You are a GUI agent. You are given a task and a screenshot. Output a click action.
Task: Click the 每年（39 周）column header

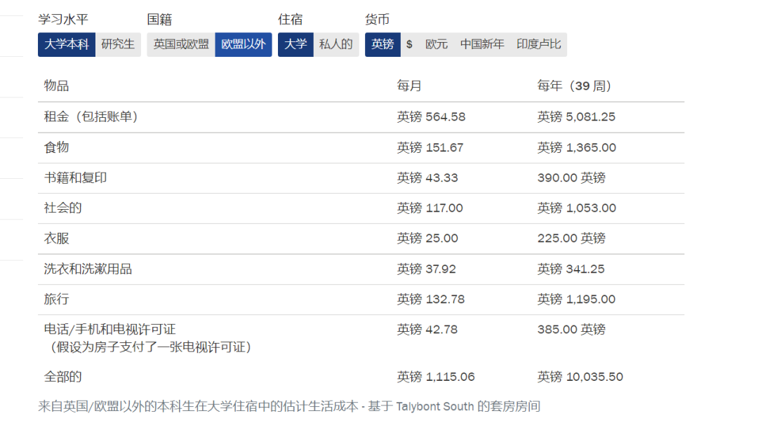575,86
